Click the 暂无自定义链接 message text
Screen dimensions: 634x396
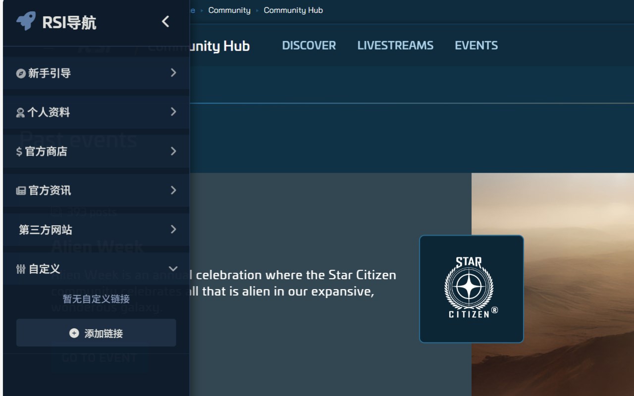coord(96,299)
